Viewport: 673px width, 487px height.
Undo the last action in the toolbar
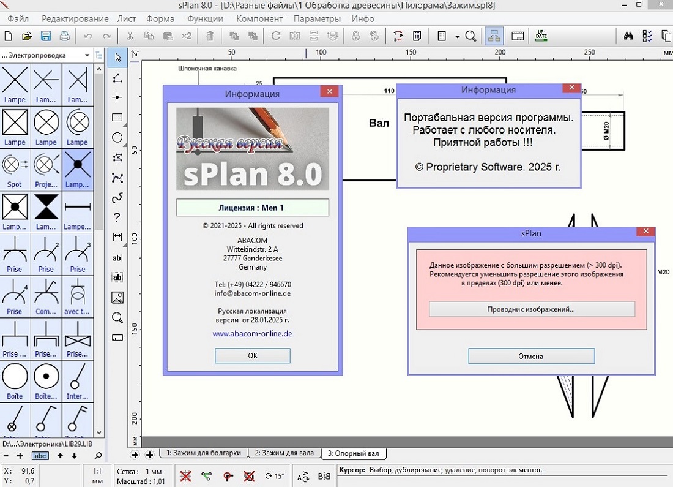pos(88,36)
